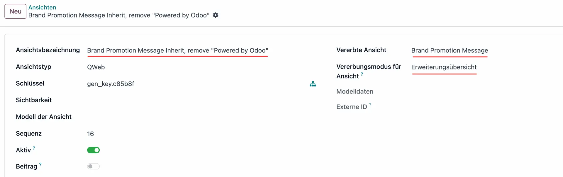Edit the Ansichtsbezeichnung text field

pyautogui.click(x=177, y=50)
